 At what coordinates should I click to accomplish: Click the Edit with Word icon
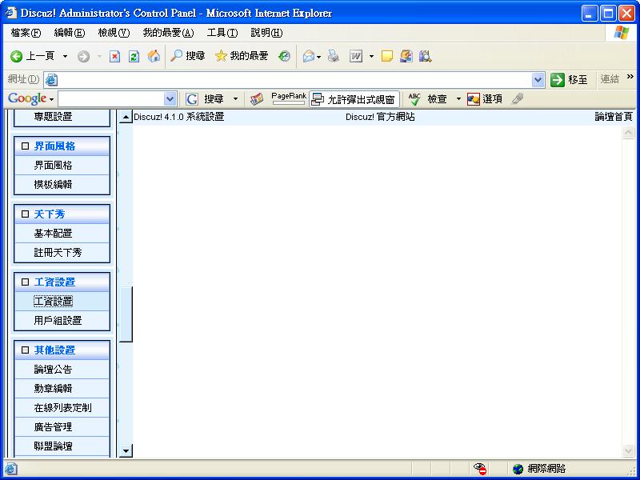[x=356, y=56]
